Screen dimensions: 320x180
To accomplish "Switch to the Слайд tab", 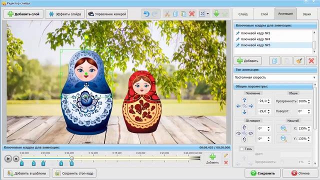I will click(243, 14).
